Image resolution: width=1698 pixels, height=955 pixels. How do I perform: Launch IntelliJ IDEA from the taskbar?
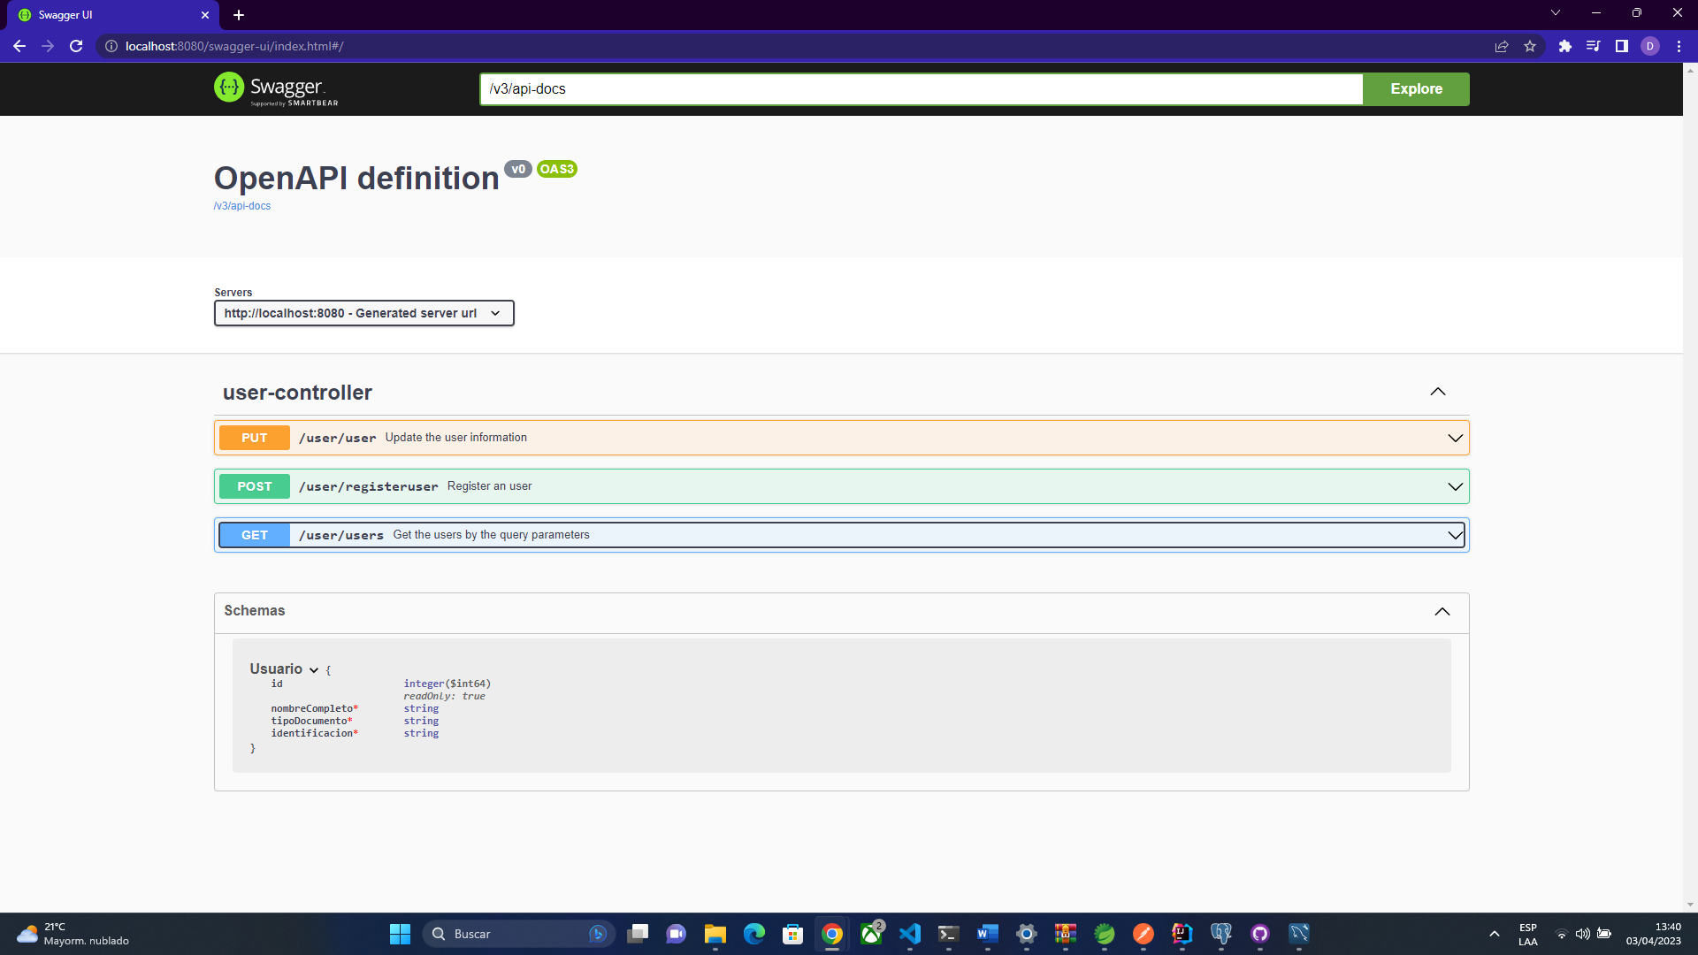pos(1182,934)
